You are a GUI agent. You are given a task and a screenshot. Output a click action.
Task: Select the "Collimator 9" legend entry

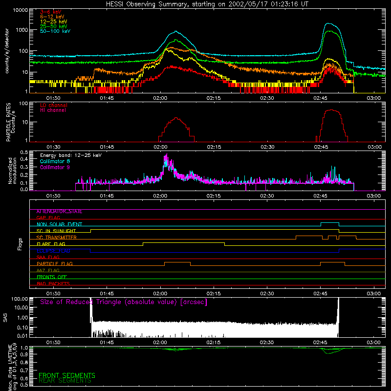pyautogui.click(x=55, y=167)
